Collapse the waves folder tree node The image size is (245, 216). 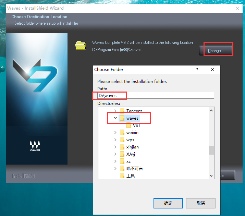pyautogui.click(x=115, y=118)
